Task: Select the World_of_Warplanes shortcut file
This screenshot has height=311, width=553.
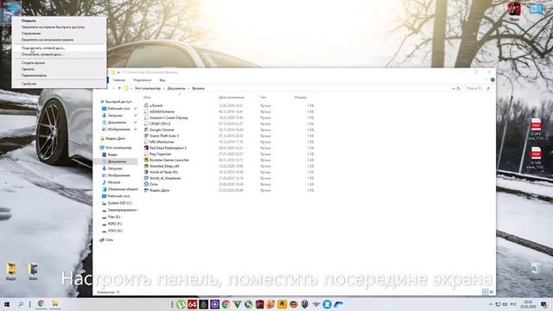Action: click(x=162, y=178)
